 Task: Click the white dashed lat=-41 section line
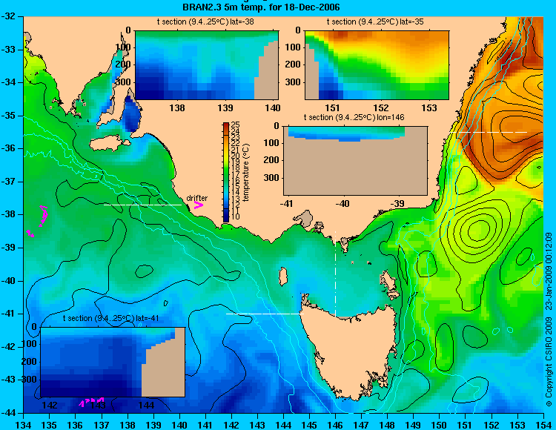pos(265,314)
